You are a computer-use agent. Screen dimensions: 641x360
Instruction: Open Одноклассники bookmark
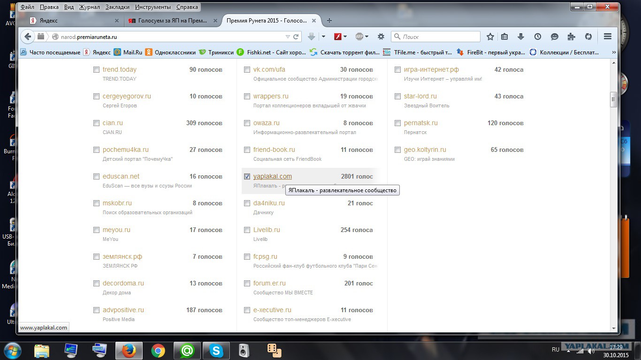pos(170,52)
